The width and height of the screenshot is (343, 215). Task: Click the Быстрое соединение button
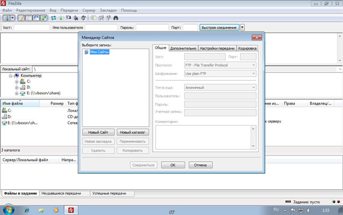219,27
